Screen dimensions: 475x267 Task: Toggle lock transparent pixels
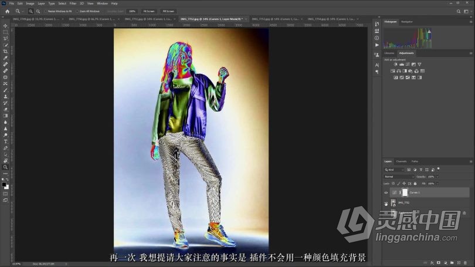point(393,184)
